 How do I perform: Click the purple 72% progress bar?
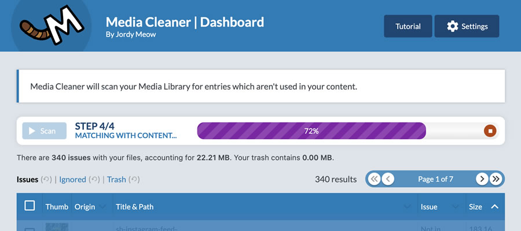tap(311, 131)
